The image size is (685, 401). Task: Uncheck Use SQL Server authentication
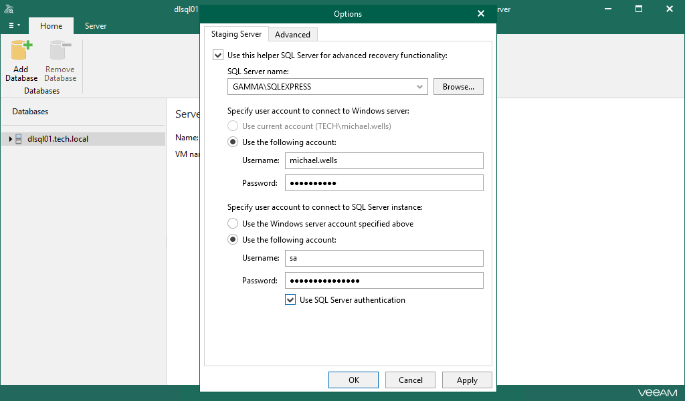pyautogui.click(x=290, y=299)
